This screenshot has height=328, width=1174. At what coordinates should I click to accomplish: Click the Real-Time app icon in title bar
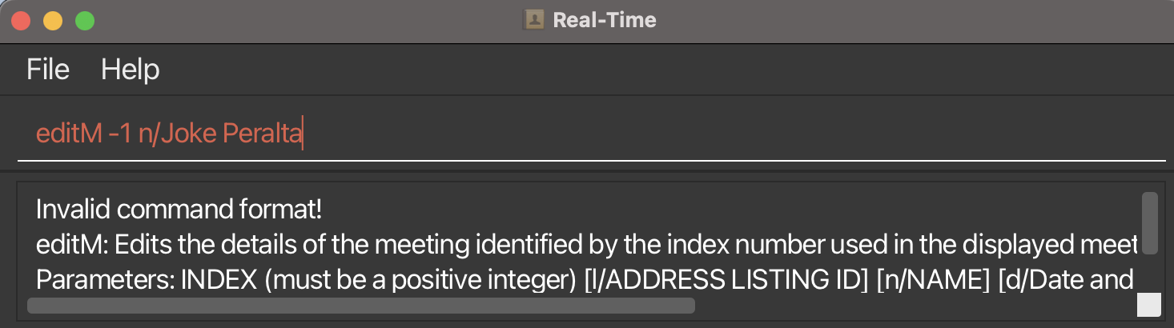534,20
